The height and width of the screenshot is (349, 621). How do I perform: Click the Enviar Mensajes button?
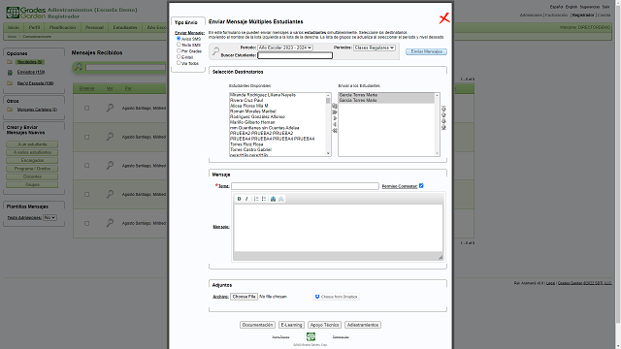pyautogui.click(x=427, y=51)
